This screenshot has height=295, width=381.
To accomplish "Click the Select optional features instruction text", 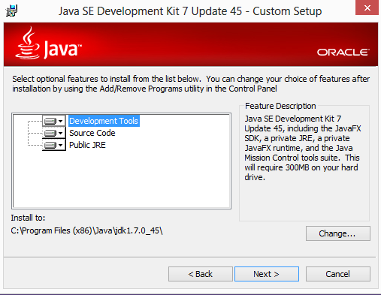I will point(191,83).
